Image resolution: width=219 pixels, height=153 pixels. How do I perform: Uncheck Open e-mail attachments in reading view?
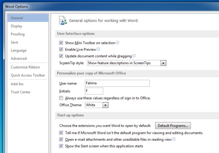point(61,139)
